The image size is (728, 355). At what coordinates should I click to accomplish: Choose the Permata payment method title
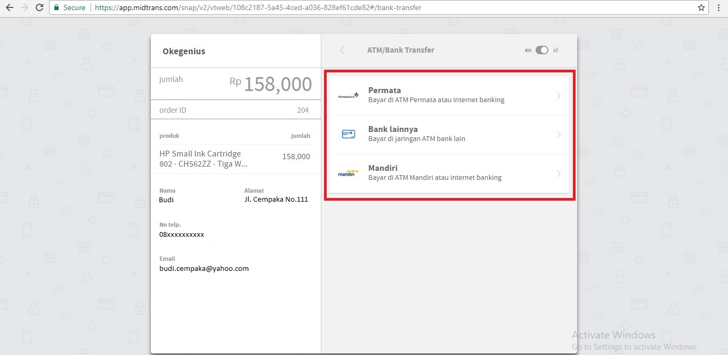pos(384,90)
